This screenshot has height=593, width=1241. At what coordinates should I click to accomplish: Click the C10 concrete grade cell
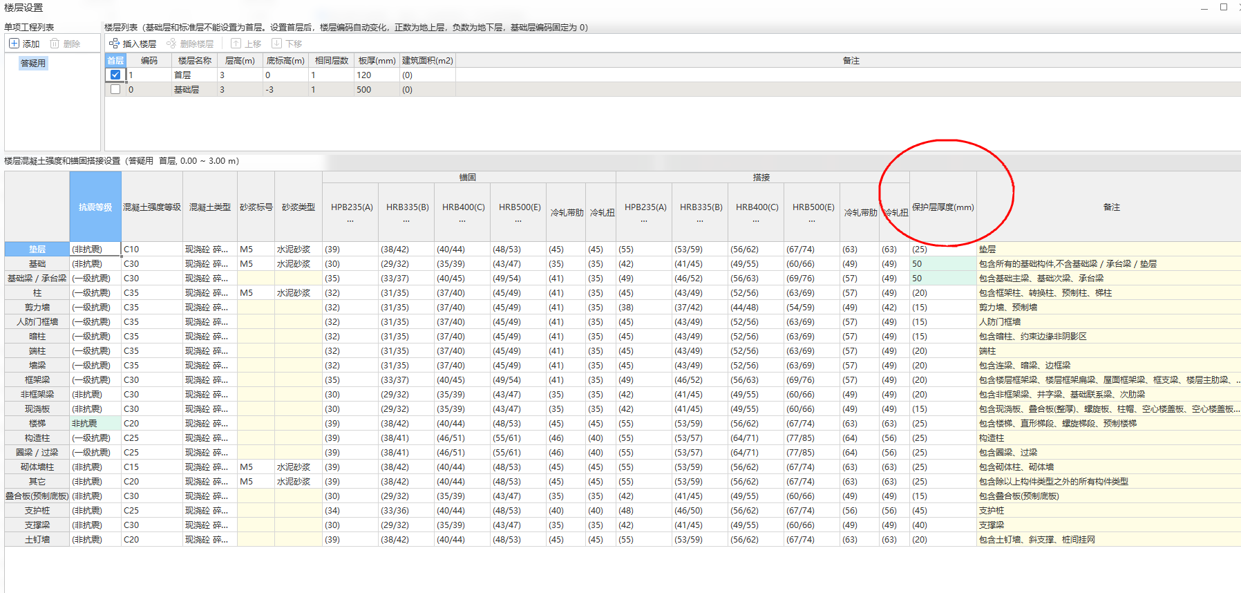pos(152,249)
